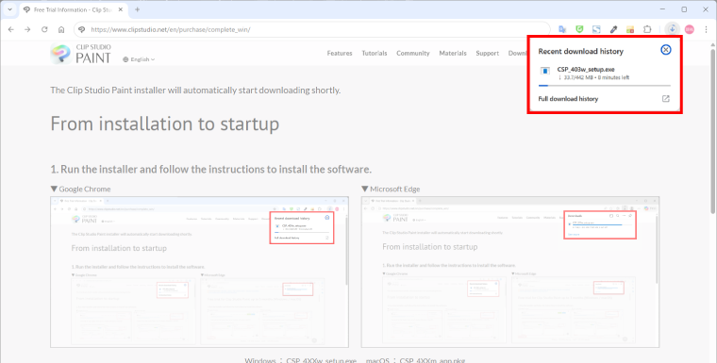Reload the Clip Studio page
The width and height of the screenshot is (717, 363).
pyautogui.click(x=44, y=29)
